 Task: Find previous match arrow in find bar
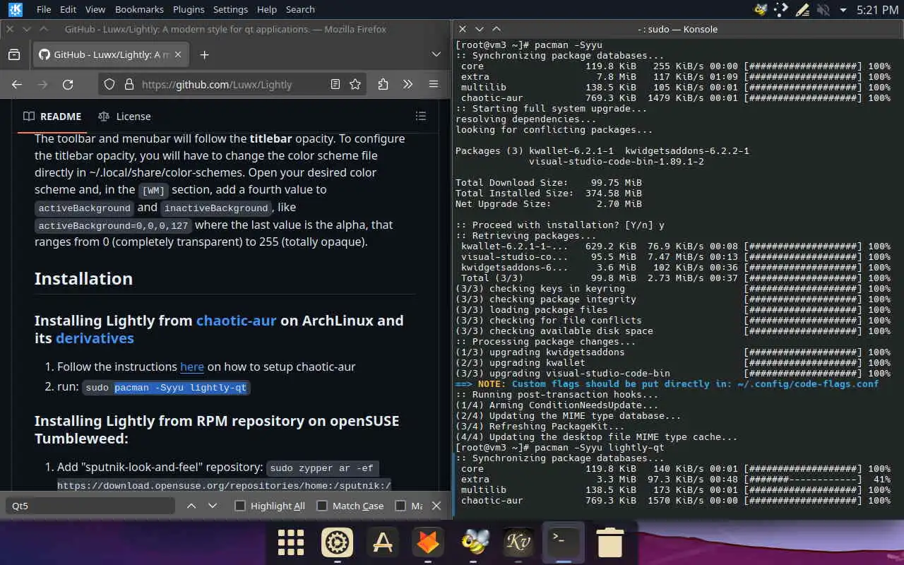[x=191, y=506]
